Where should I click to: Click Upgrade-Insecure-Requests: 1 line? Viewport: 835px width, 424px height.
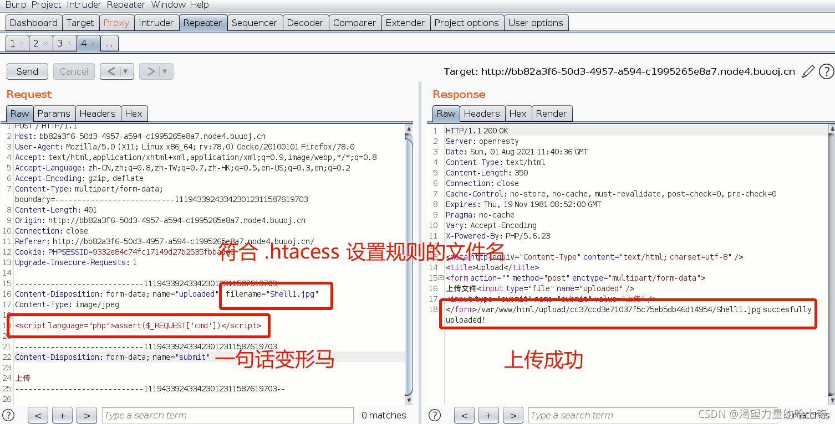coord(76,262)
